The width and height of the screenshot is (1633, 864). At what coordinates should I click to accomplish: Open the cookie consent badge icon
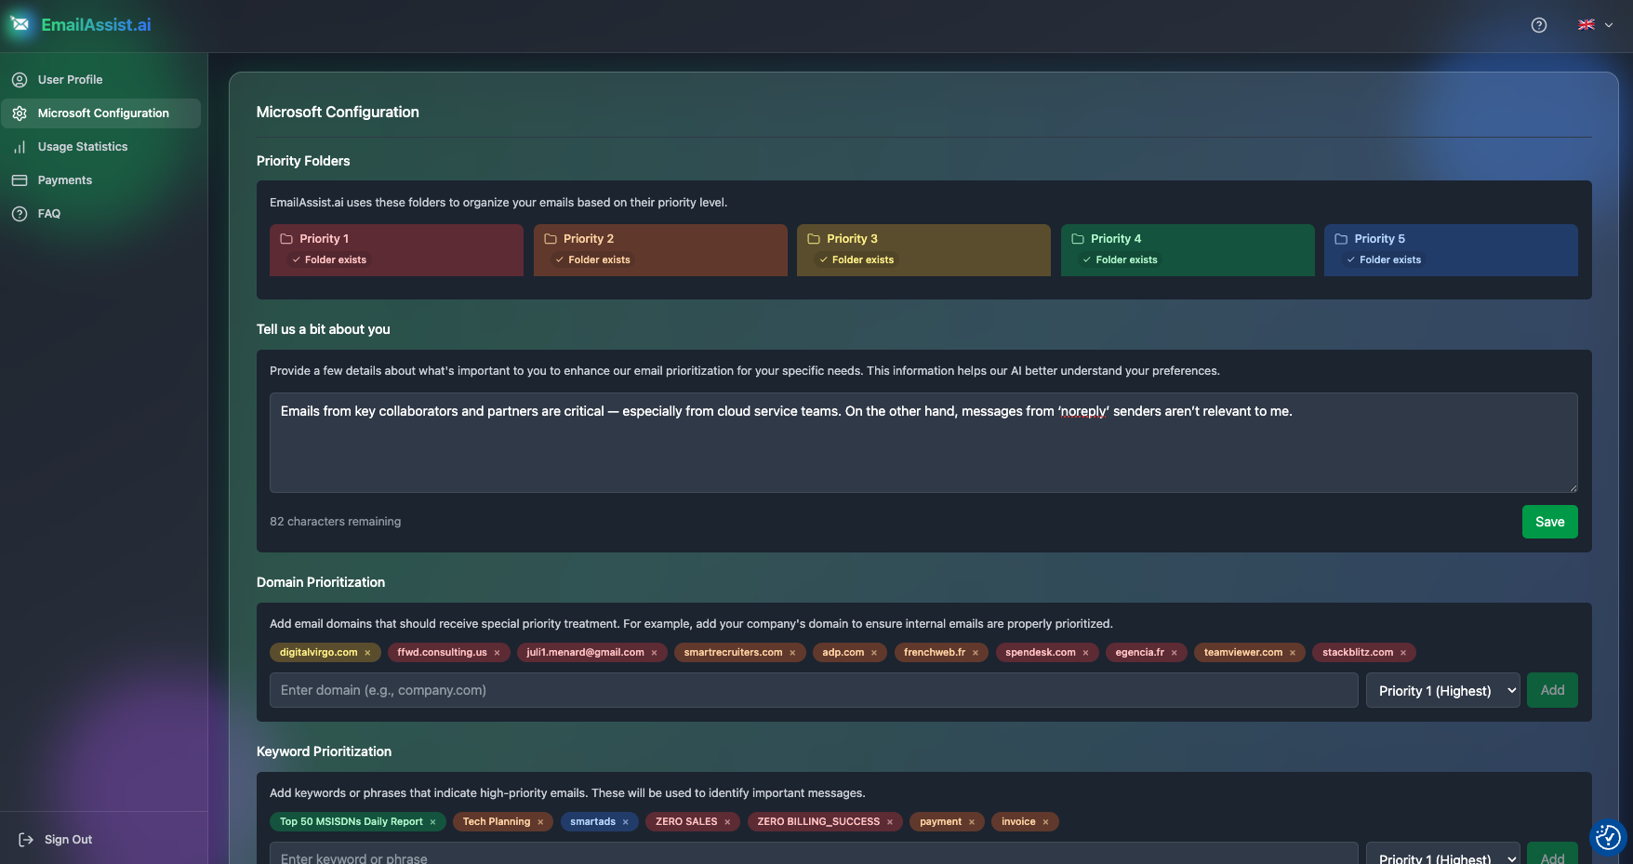1608,838
